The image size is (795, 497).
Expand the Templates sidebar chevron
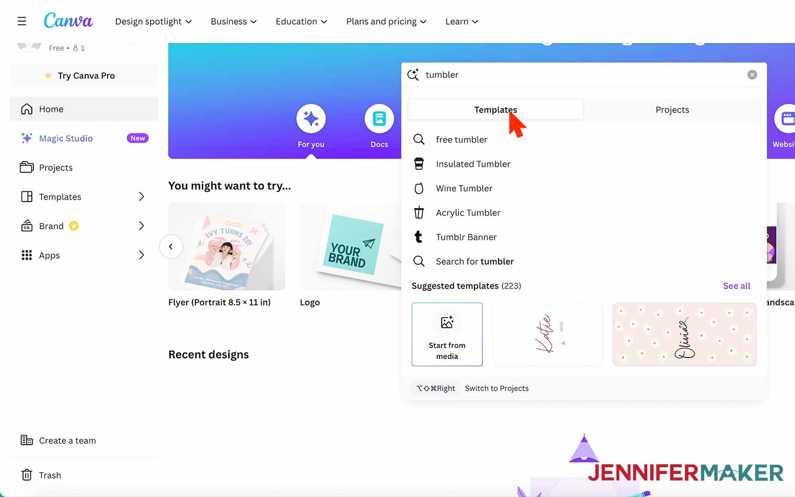(142, 197)
